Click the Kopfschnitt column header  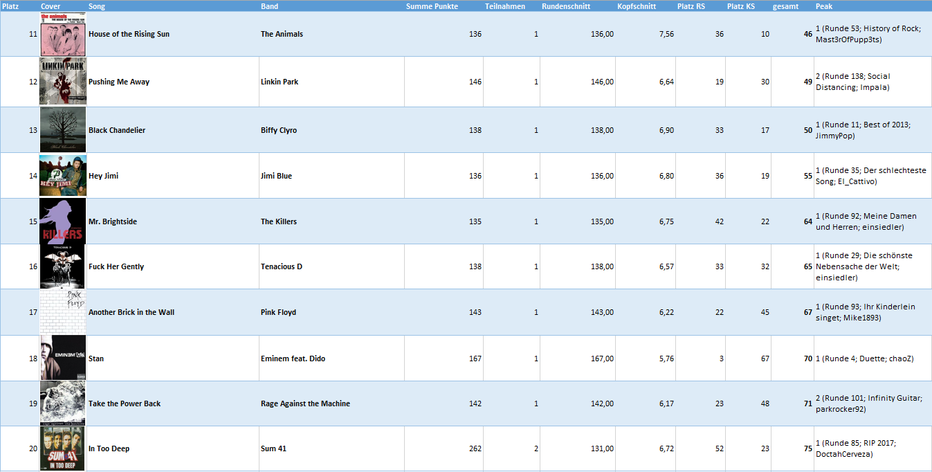pos(637,6)
